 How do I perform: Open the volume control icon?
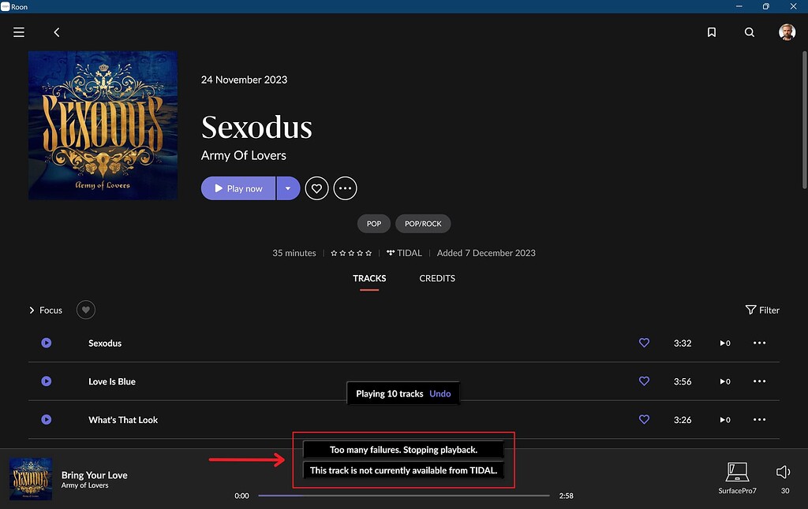click(782, 473)
